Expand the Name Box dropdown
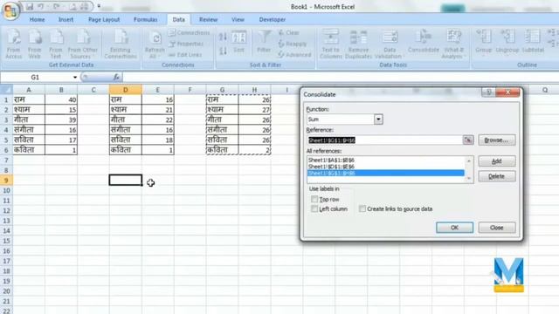The image size is (559, 314). click(75, 78)
